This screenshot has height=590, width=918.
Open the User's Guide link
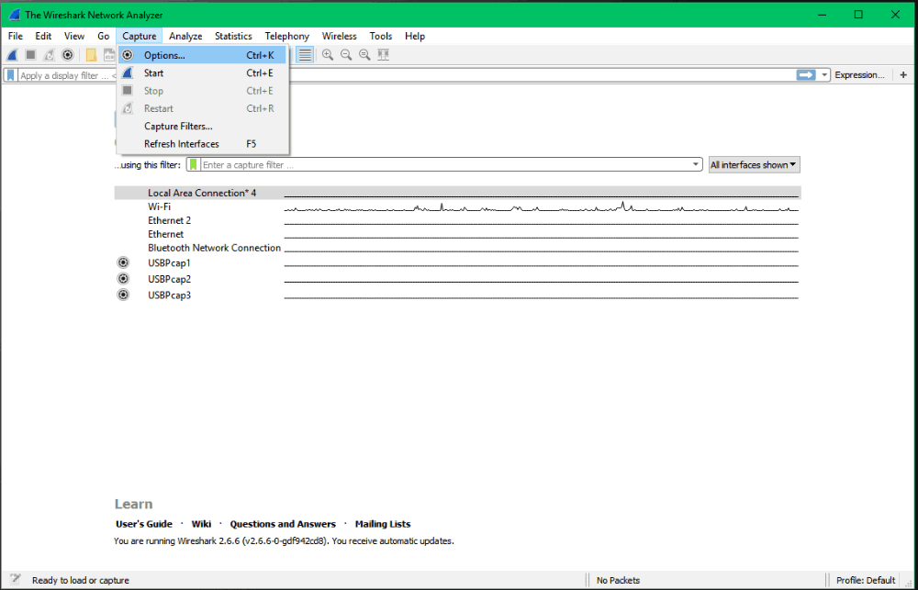coord(144,524)
